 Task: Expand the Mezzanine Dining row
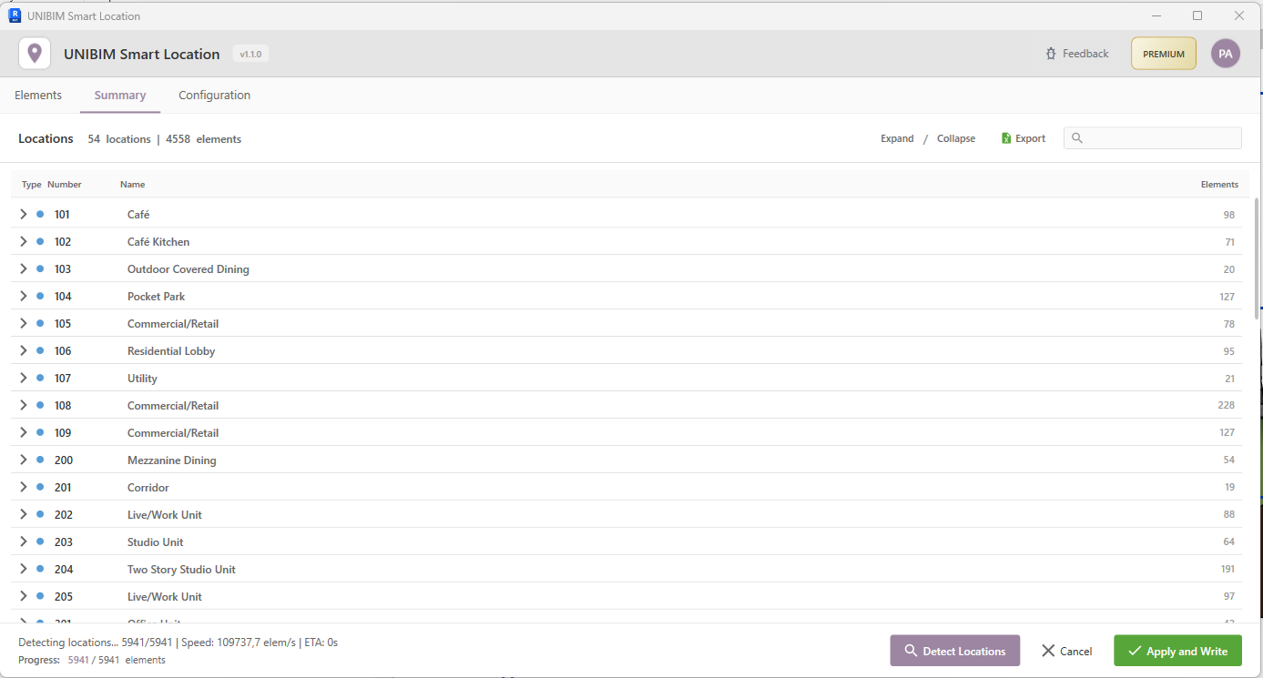pyautogui.click(x=23, y=460)
